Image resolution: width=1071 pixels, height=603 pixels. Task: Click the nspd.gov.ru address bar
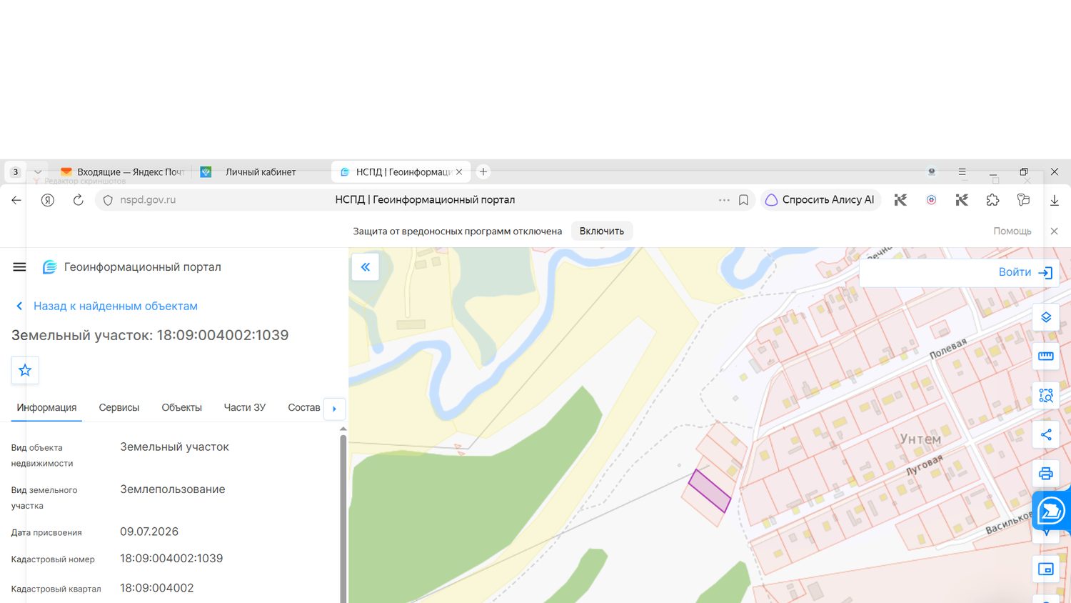click(x=425, y=200)
